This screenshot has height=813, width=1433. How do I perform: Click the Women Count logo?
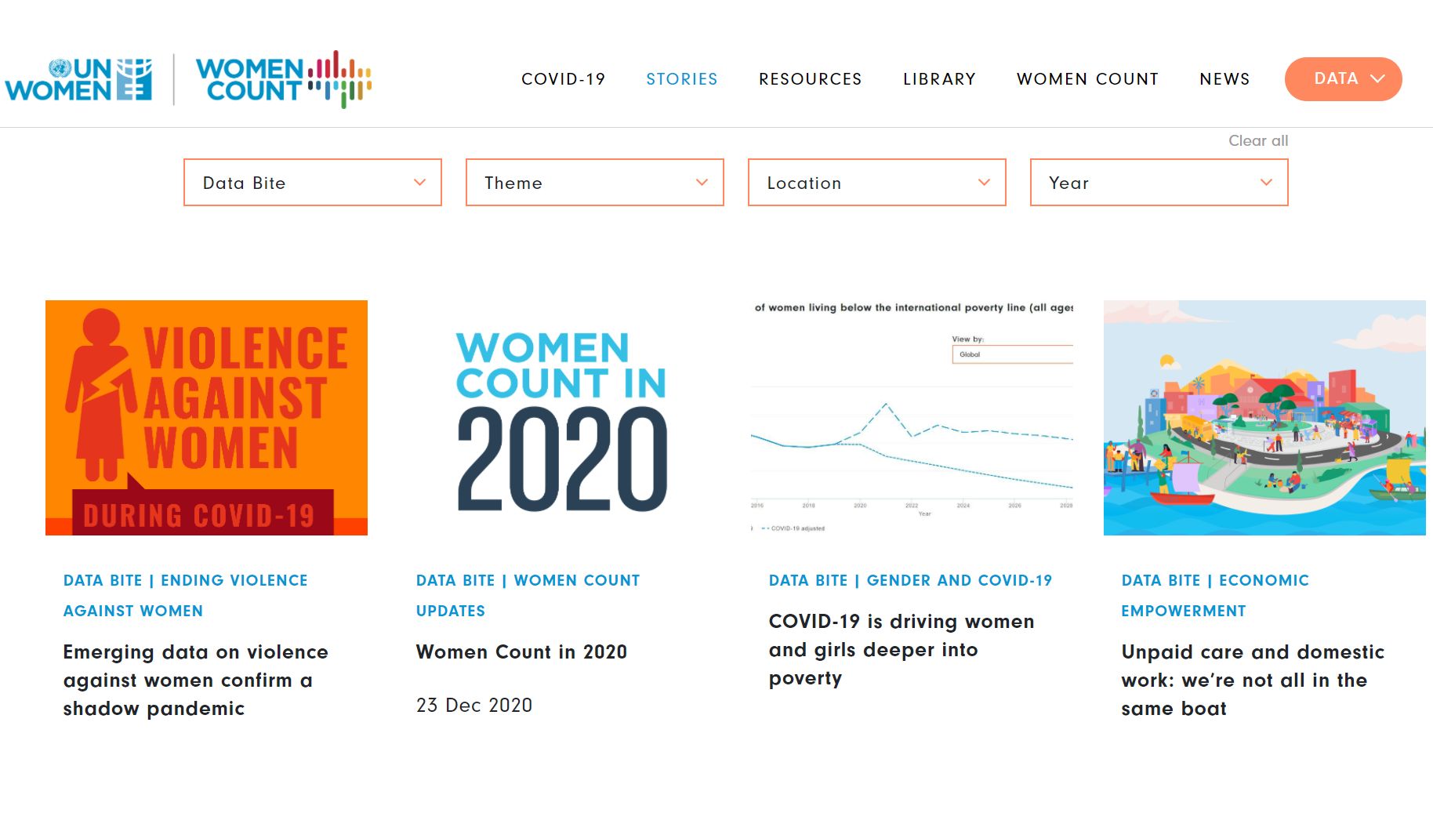pyautogui.click(x=284, y=79)
